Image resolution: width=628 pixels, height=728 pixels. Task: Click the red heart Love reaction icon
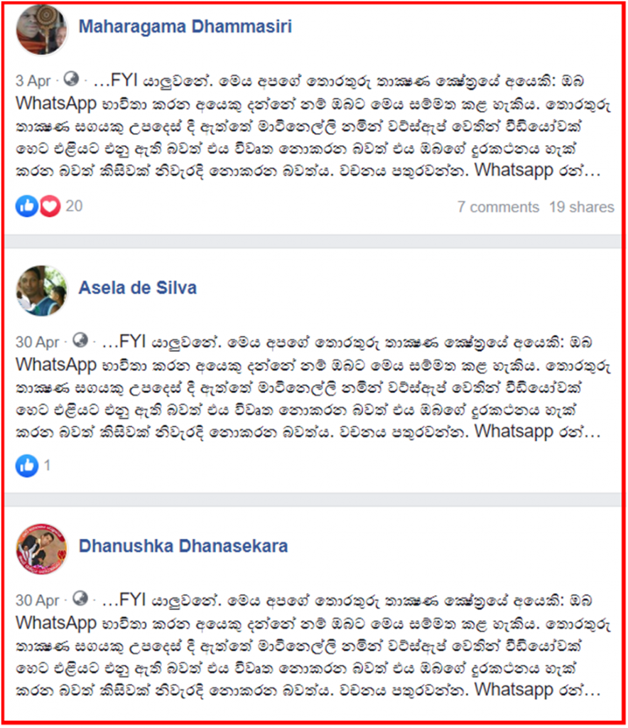point(50,205)
